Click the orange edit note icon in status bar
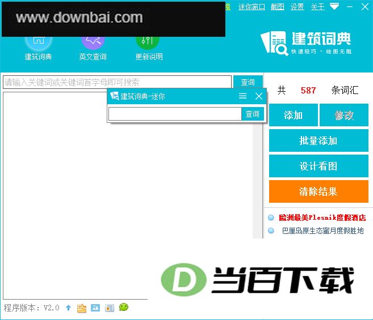The height and width of the screenshot is (320, 373). pos(82,308)
